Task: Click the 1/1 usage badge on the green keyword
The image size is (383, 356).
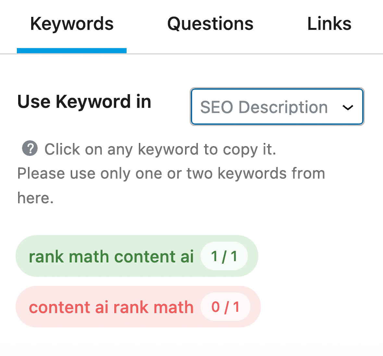Action: pos(224,256)
